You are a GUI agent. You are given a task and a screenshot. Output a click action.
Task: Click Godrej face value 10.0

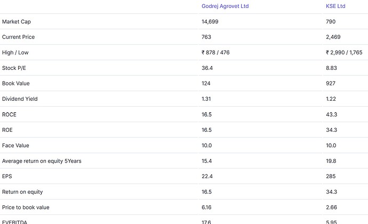207,146
